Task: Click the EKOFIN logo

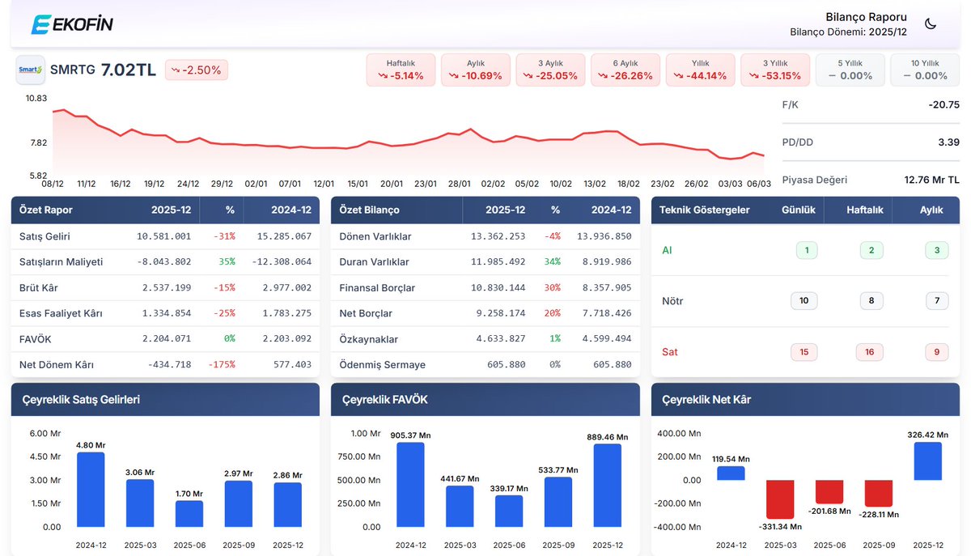Action: (72, 24)
